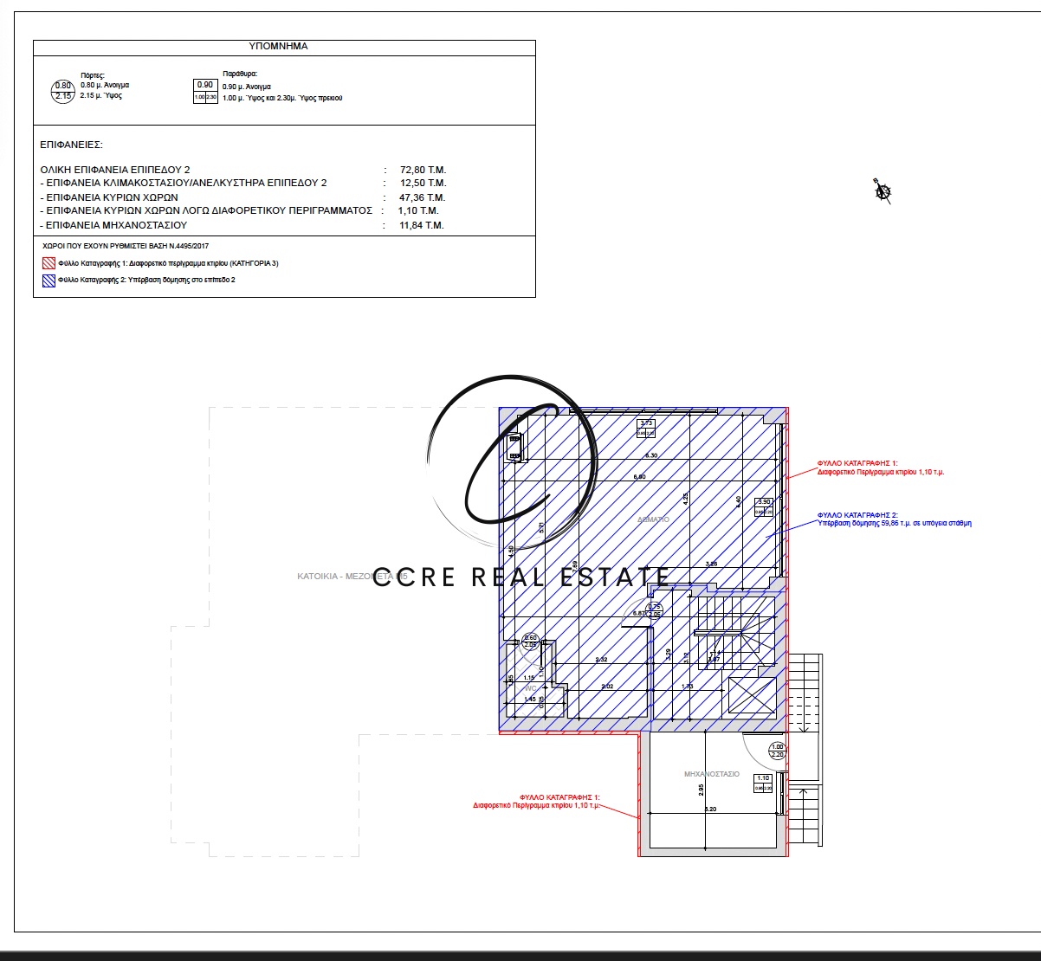Click the red hatched legend swatch
The height and width of the screenshot is (961, 1041).
coord(49,263)
